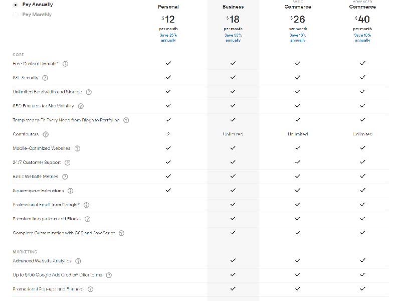Show info for Unlimited Bandwidth and Storage
The width and height of the screenshot is (401, 301).
(x=89, y=92)
